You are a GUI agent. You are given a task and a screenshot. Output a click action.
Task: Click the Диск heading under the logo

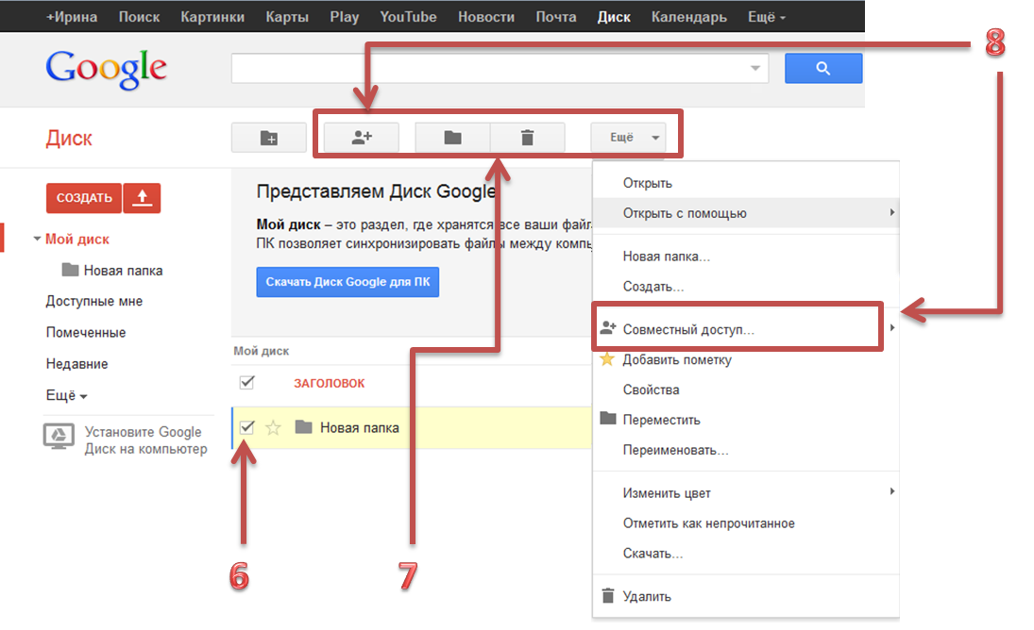point(69,139)
